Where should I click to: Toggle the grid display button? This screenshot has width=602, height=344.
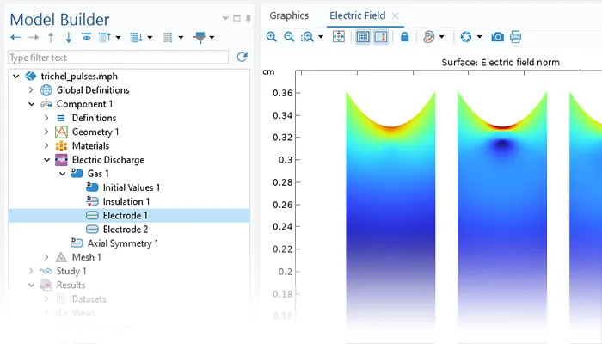(363, 37)
